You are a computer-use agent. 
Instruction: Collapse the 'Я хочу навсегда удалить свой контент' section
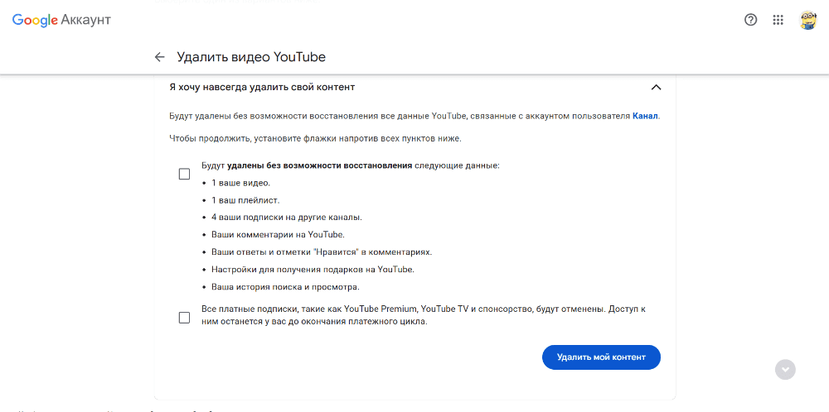coord(656,87)
